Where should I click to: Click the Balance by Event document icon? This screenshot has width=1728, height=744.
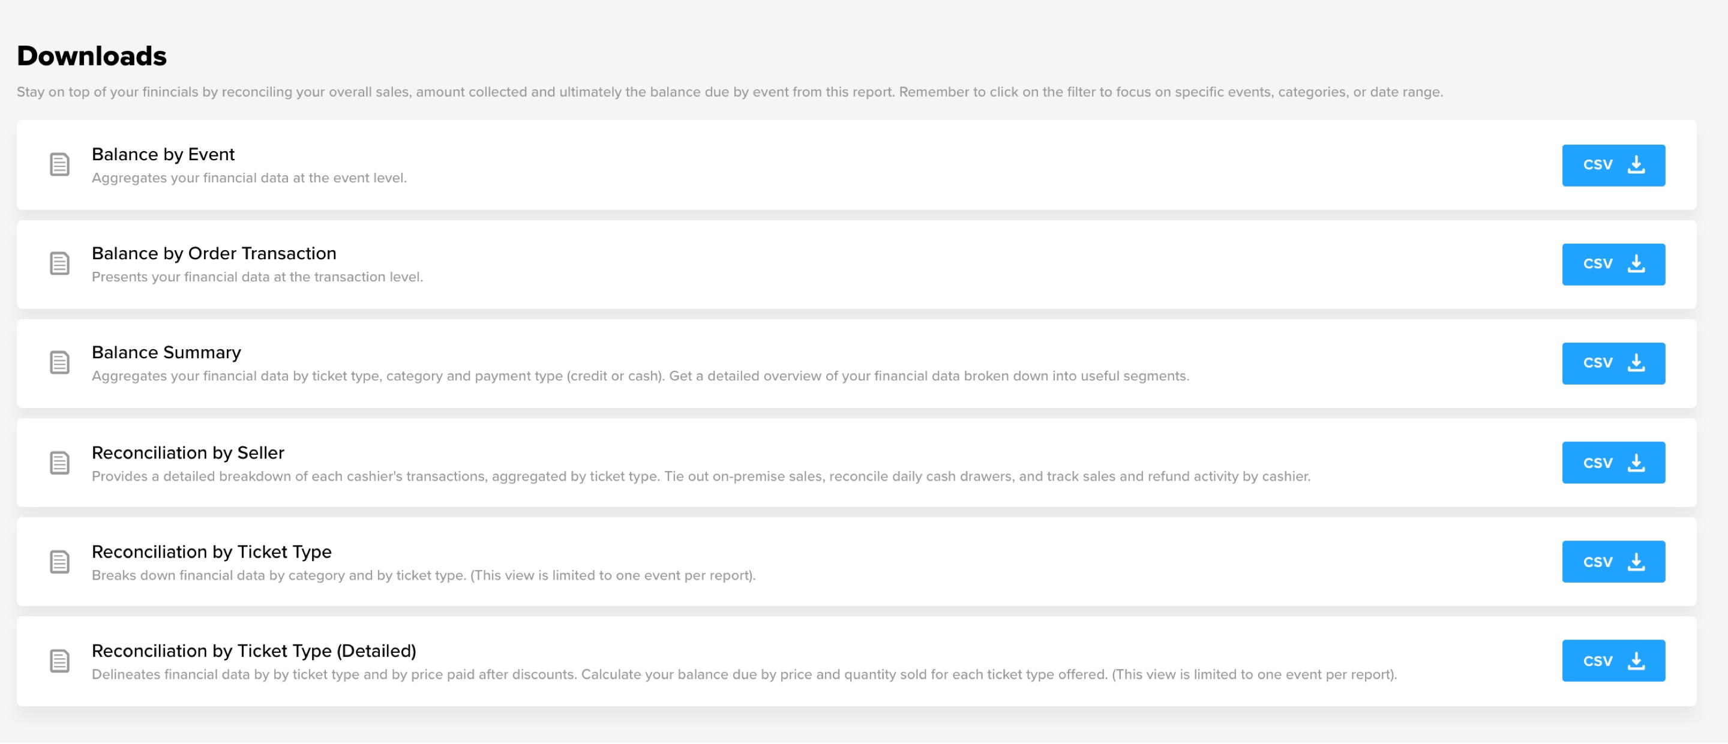[x=60, y=164]
